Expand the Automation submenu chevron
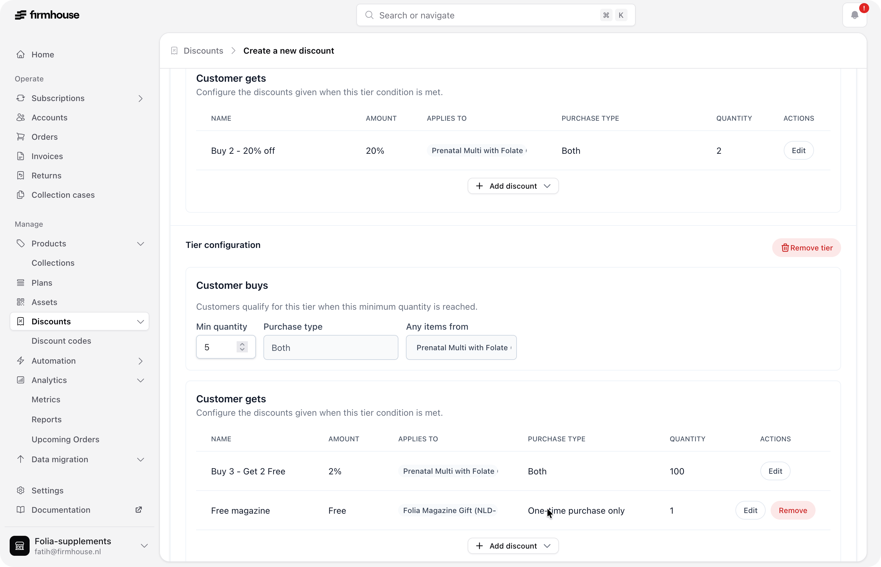Viewport: 881px width, 567px height. pyautogui.click(x=141, y=361)
